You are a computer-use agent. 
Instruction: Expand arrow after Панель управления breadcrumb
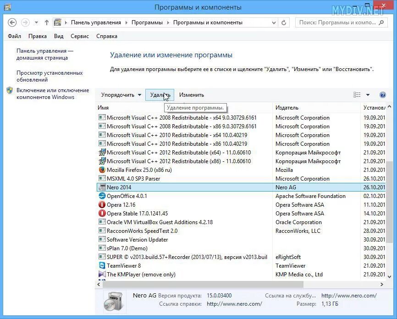tap(127, 22)
